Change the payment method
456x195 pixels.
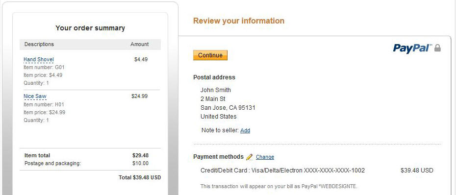coord(265,157)
